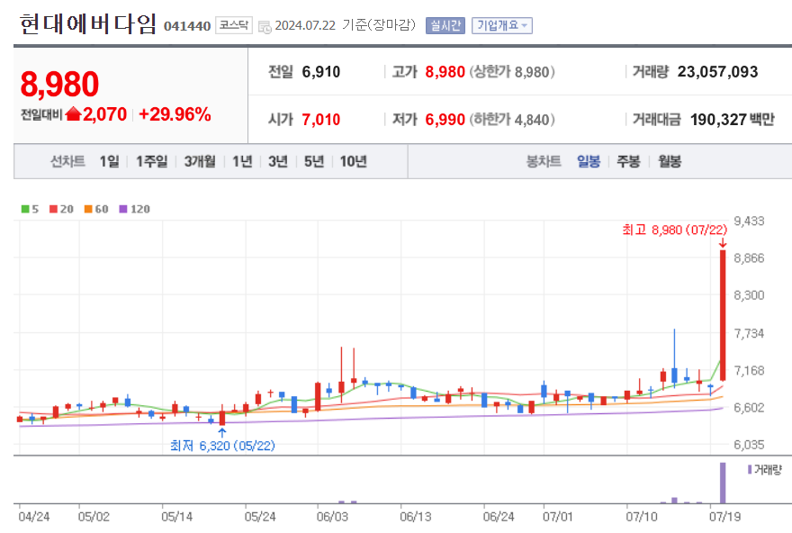Screen dimensions: 792x533
Task: Click the 07/19 date axis label
Action: coord(724,517)
